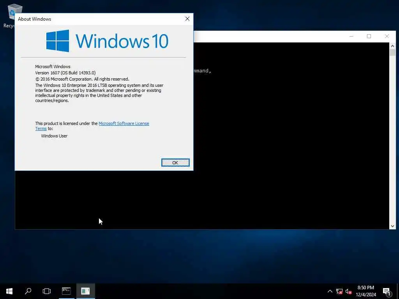
Task: Open the network status tray icon
Action: click(339, 291)
